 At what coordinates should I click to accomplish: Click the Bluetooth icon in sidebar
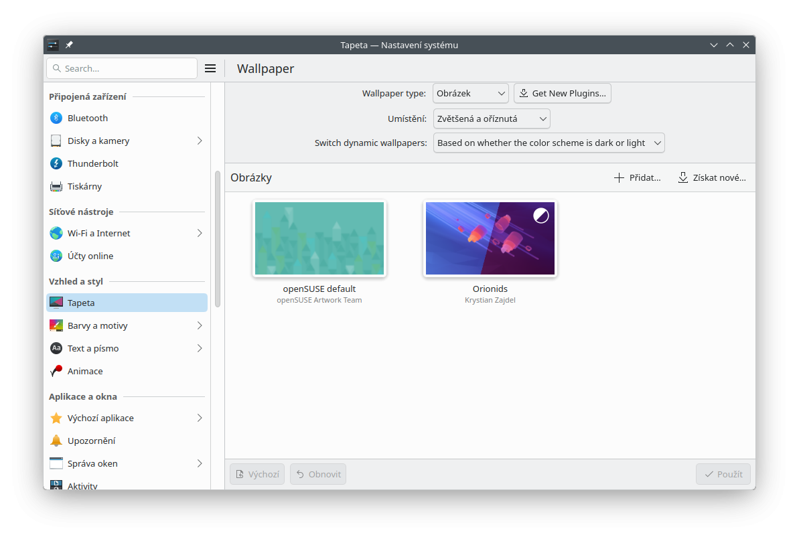coord(56,118)
